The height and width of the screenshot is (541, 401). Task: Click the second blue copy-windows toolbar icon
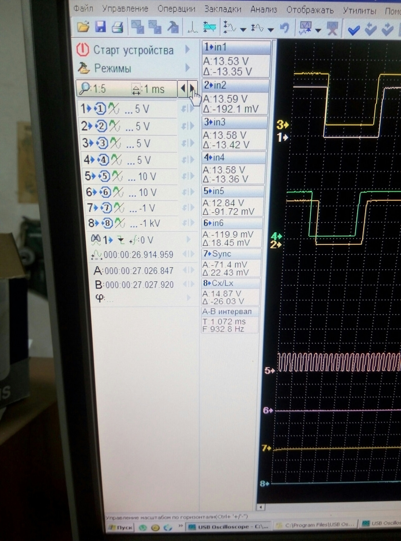tap(155, 28)
